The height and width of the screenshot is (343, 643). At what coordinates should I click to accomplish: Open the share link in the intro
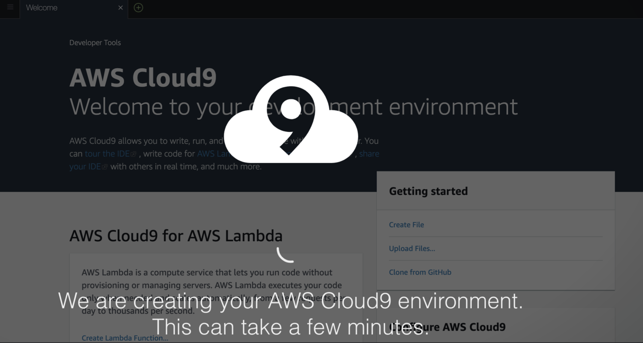point(369,153)
